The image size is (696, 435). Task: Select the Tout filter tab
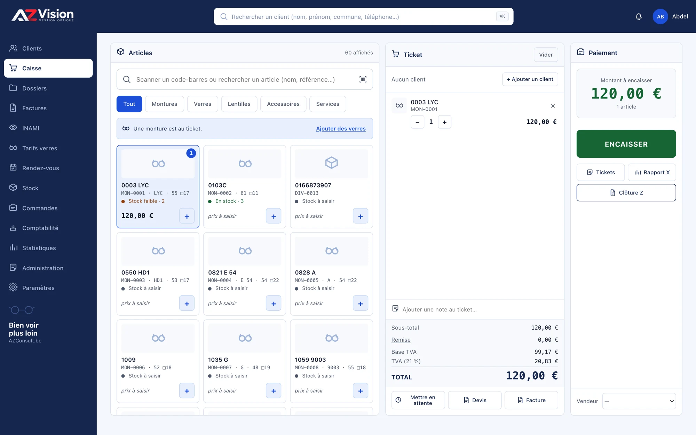coord(129,104)
